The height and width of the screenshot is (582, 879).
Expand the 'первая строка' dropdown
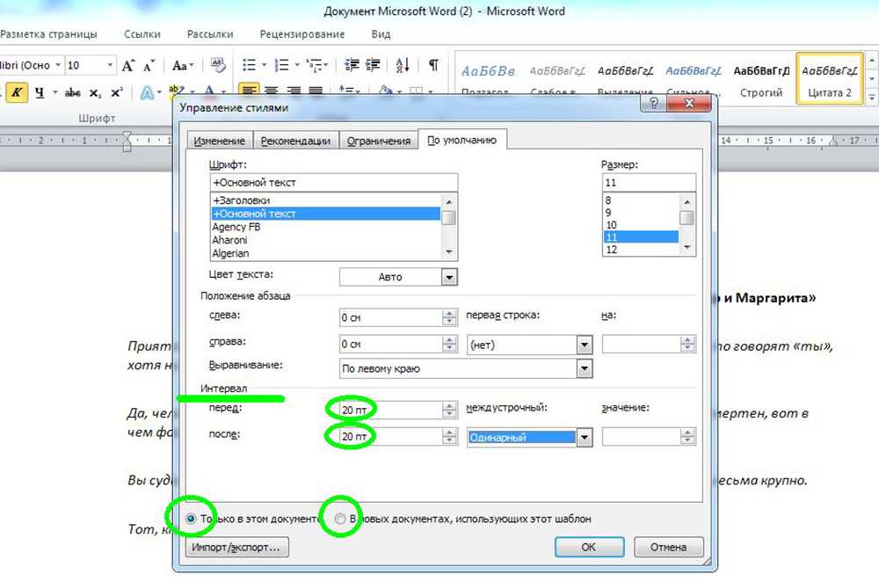pyautogui.click(x=583, y=345)
